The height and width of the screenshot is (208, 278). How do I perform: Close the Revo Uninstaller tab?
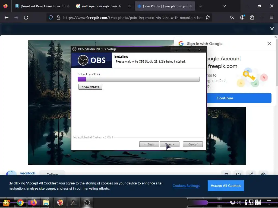pyautogui.click(x=68, y=6)
